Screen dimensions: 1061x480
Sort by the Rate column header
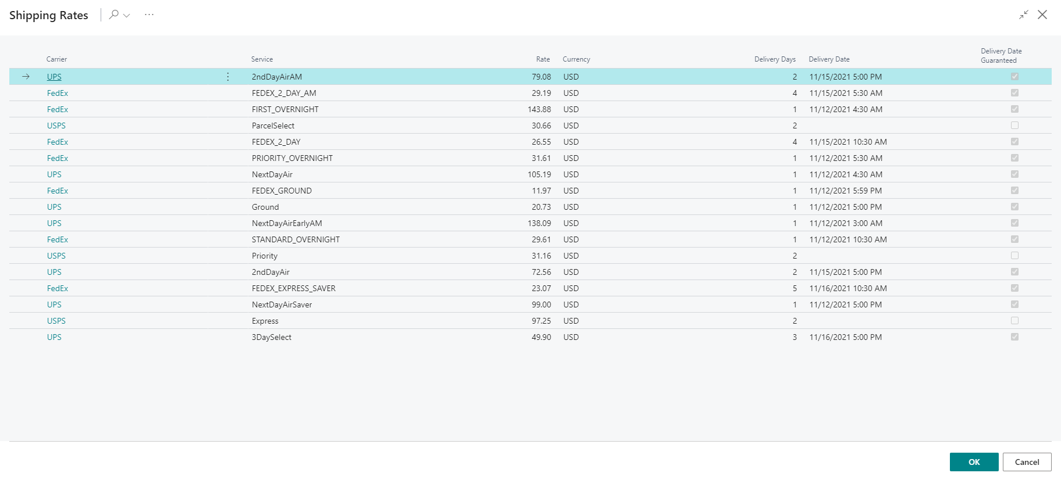pos(543,59)
